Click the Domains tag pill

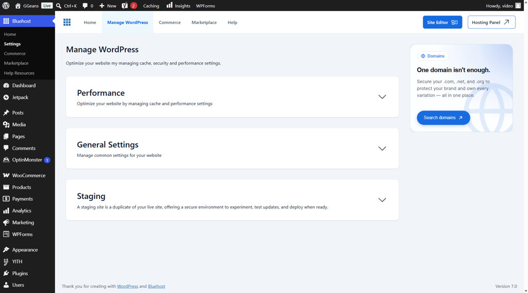click(433, 56)
